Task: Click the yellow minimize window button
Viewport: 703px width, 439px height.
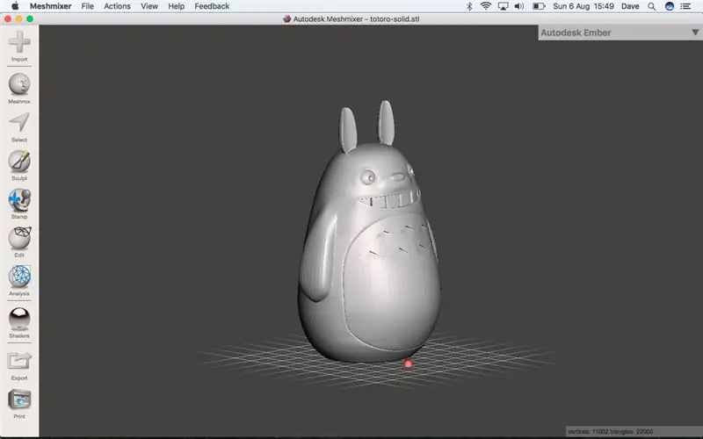Action: tap(18, 18)
